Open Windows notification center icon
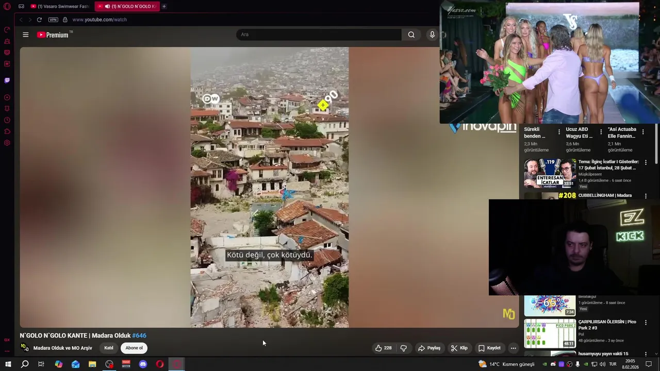660x371 pixels. [x=649, y=364]
